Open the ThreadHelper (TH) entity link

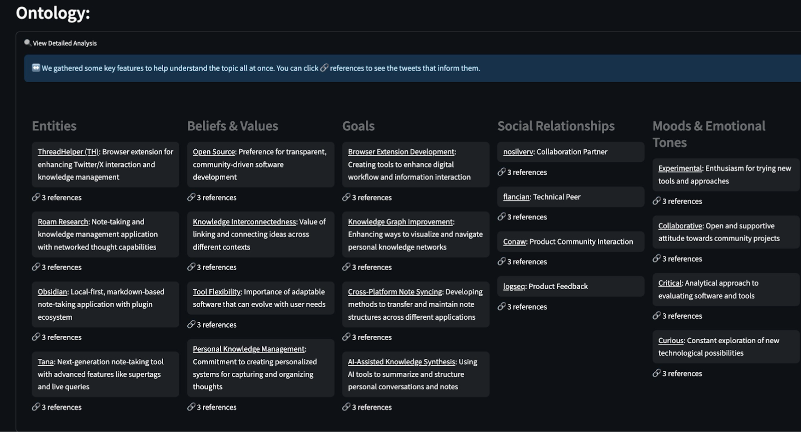(x=68, y=152)
